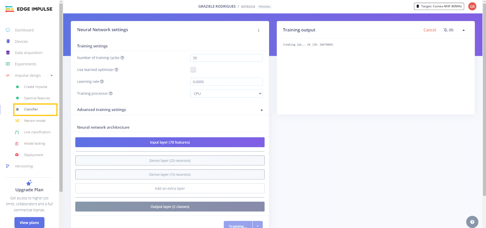The image size is (486, 228).
Task: Cancel the training job
Action: [430, 30]
